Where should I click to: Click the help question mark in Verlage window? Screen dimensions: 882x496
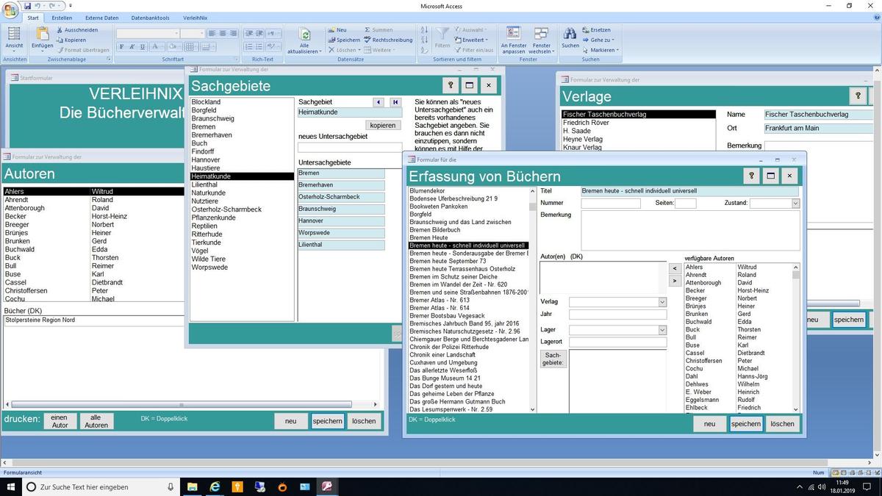click(858, 96)
